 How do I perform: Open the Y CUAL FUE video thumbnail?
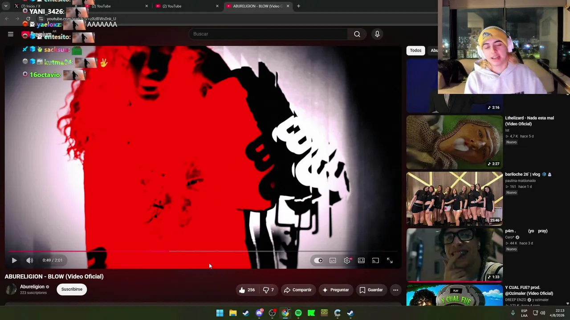[454, 295]
